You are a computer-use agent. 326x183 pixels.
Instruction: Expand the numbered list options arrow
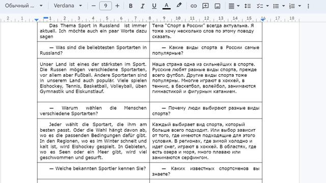300,6
